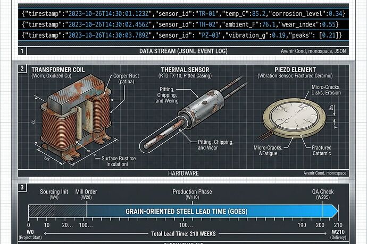Jump to the QA Check (W205) marker
The width and height of the screenshot is (367, 244).
(323, 194)
